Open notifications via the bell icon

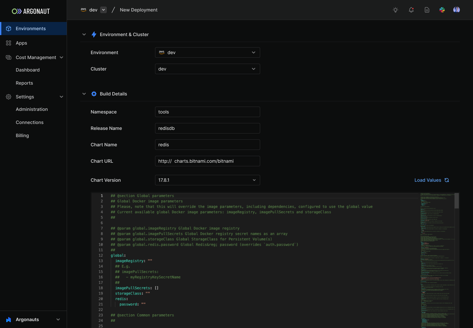click(x=411, y=10)
